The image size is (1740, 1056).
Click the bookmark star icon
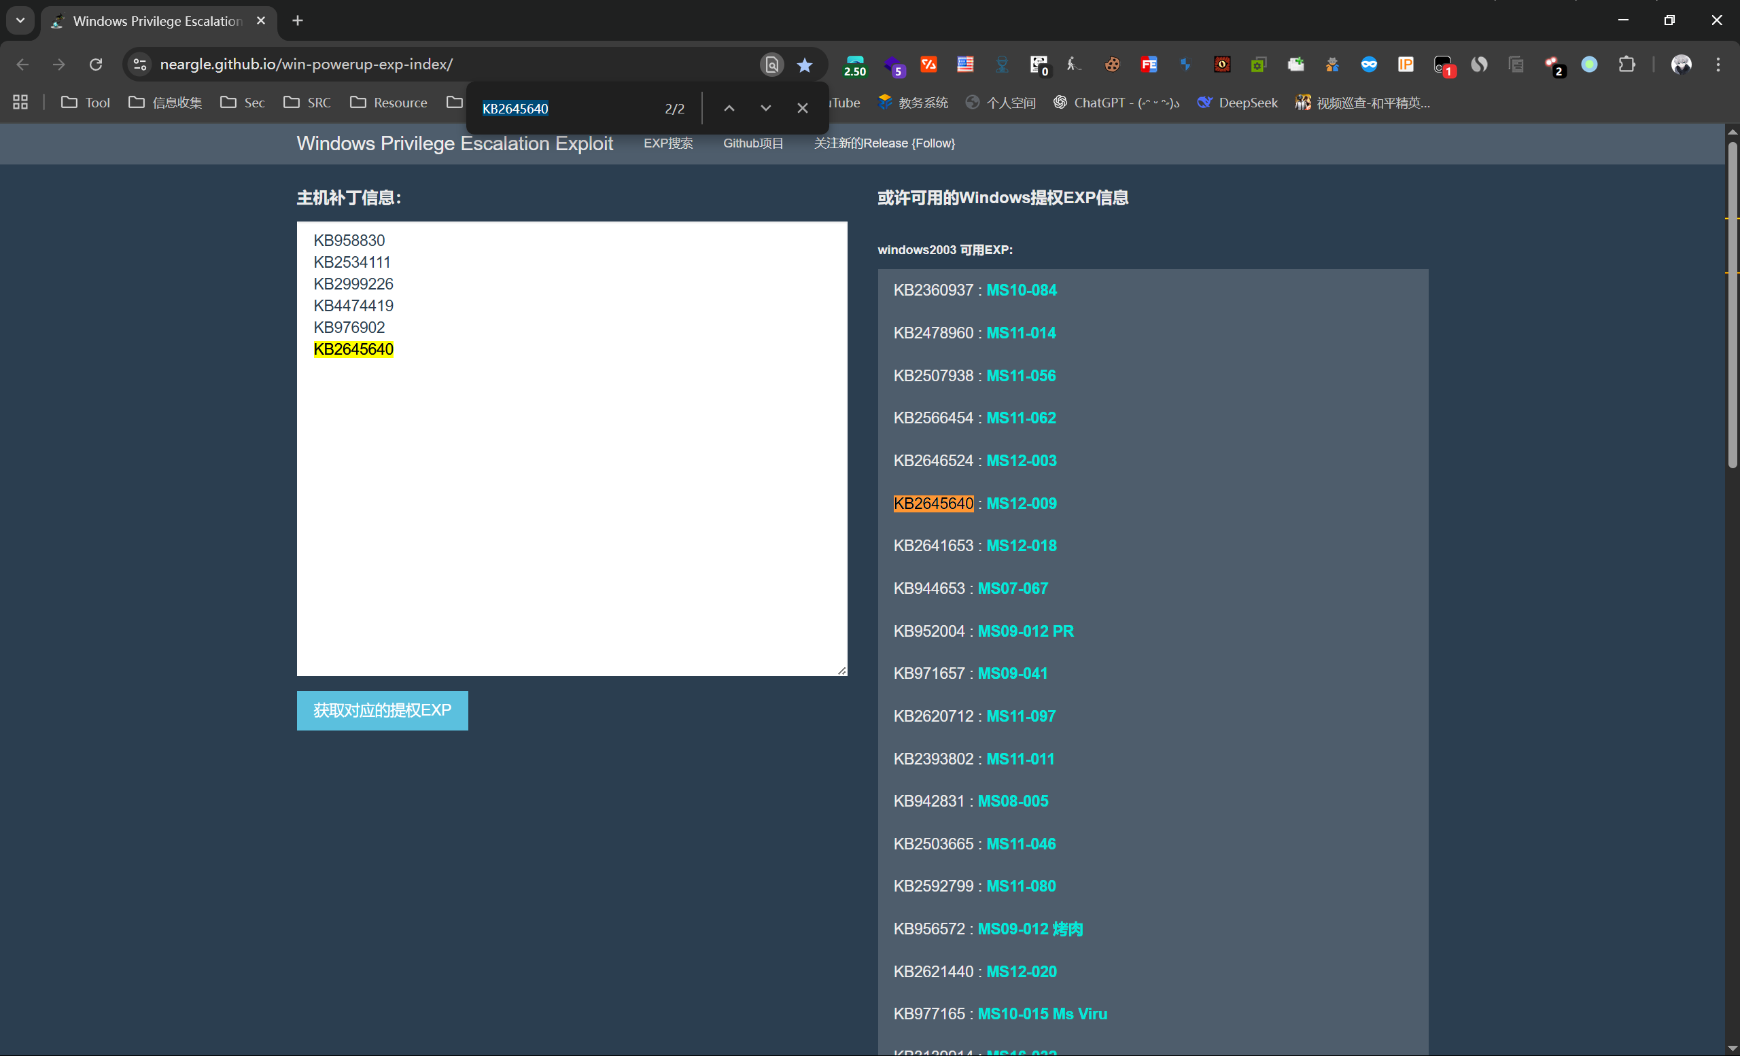[804, 65]
